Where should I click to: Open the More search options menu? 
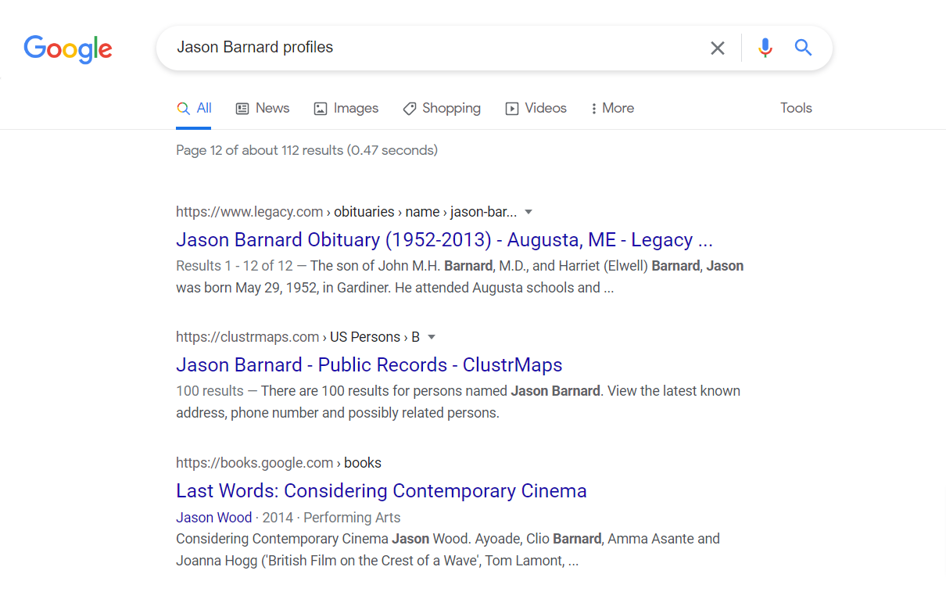612,109
